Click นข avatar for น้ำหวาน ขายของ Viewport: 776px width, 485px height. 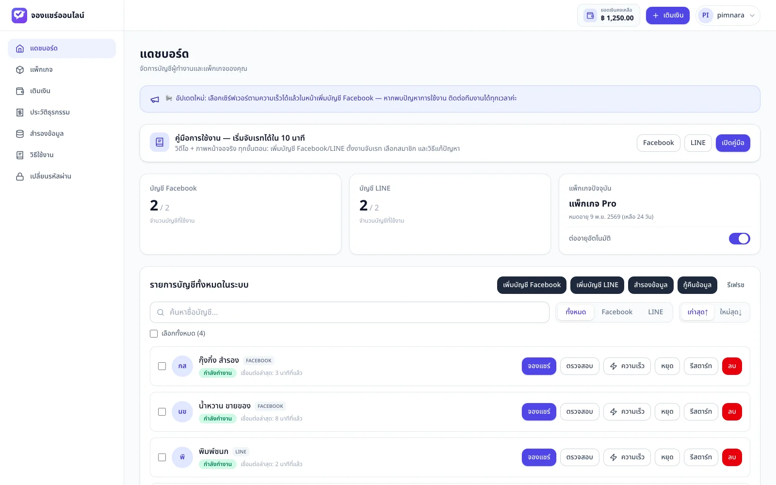[x=182, y=412]
